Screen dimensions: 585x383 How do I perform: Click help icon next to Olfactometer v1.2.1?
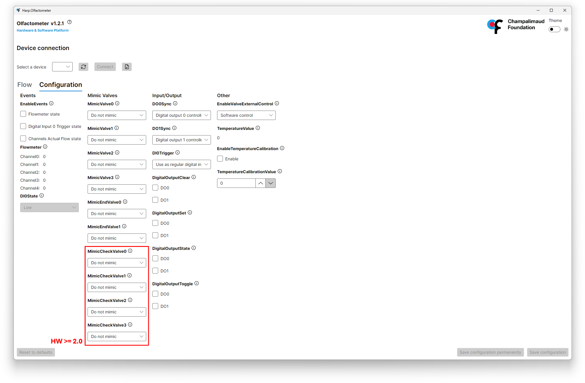pos(69,22)
